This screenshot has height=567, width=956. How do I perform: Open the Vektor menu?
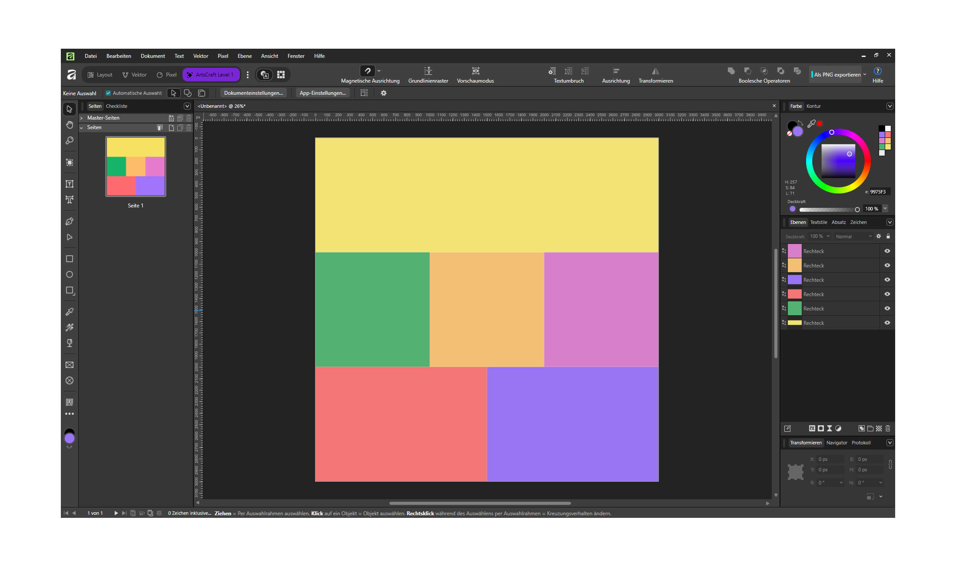coord(200,56)
